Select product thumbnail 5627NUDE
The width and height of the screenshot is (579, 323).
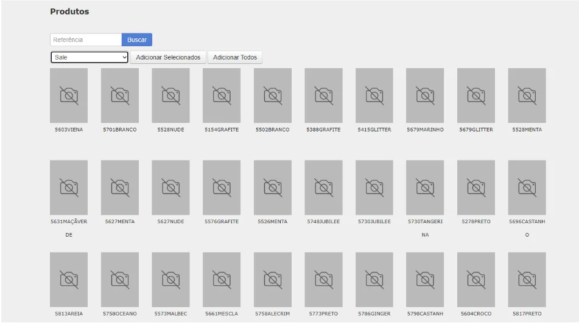pyautogui.click(x=170, y=187)
